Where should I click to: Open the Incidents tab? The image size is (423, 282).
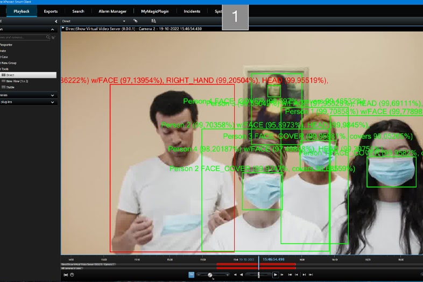coord(192,11)
